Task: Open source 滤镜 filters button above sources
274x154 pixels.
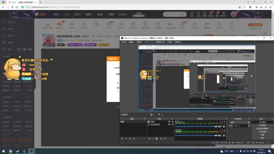Action: click(x=161, y=115)
